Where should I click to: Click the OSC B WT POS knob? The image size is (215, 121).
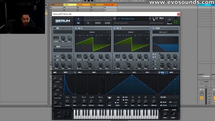coord(118,65)
